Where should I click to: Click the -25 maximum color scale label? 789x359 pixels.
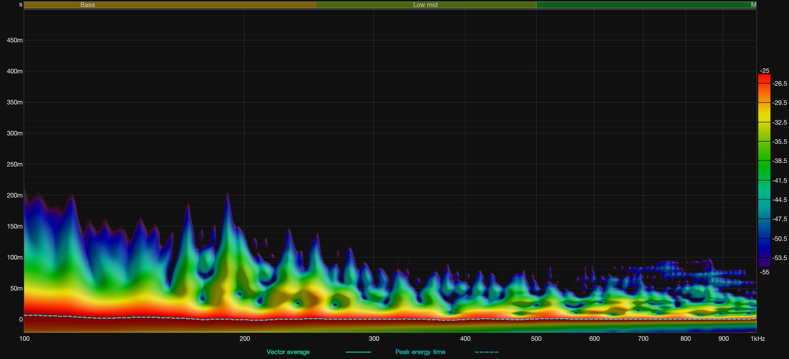pyautogui.click(x=764, y=71)
